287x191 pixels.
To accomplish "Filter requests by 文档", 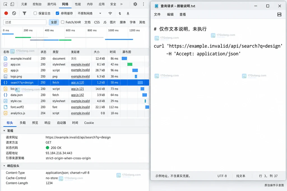I will [x=87, y=22].
